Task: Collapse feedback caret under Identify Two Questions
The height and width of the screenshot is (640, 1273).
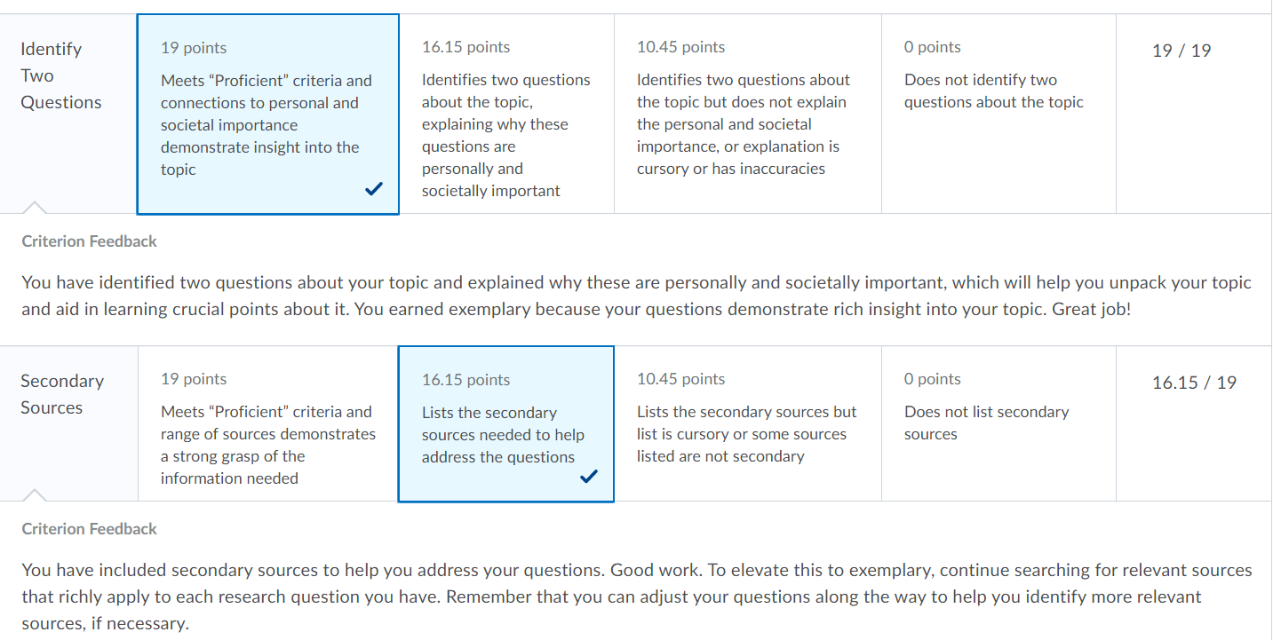Action: (34, 208)
